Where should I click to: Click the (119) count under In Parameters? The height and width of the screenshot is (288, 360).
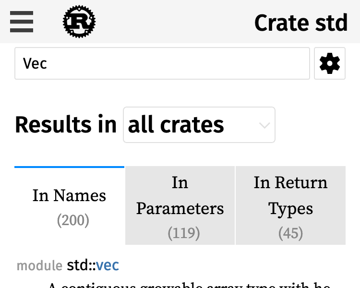pyautogui.click(x=183, y=233)
